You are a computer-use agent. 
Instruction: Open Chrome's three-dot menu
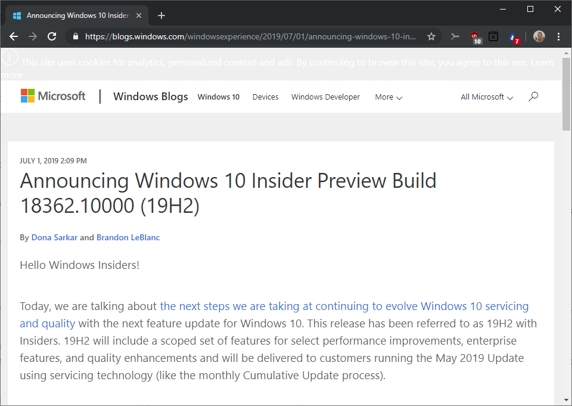pos(558,36)
